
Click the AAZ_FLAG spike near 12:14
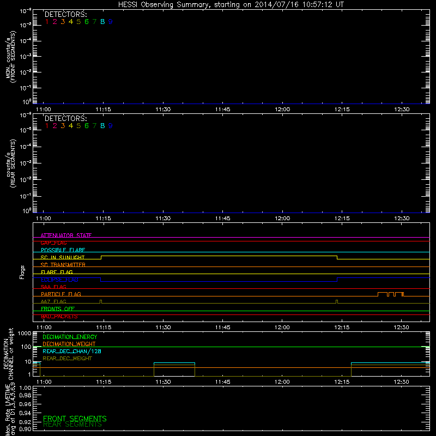coord(337,301)
